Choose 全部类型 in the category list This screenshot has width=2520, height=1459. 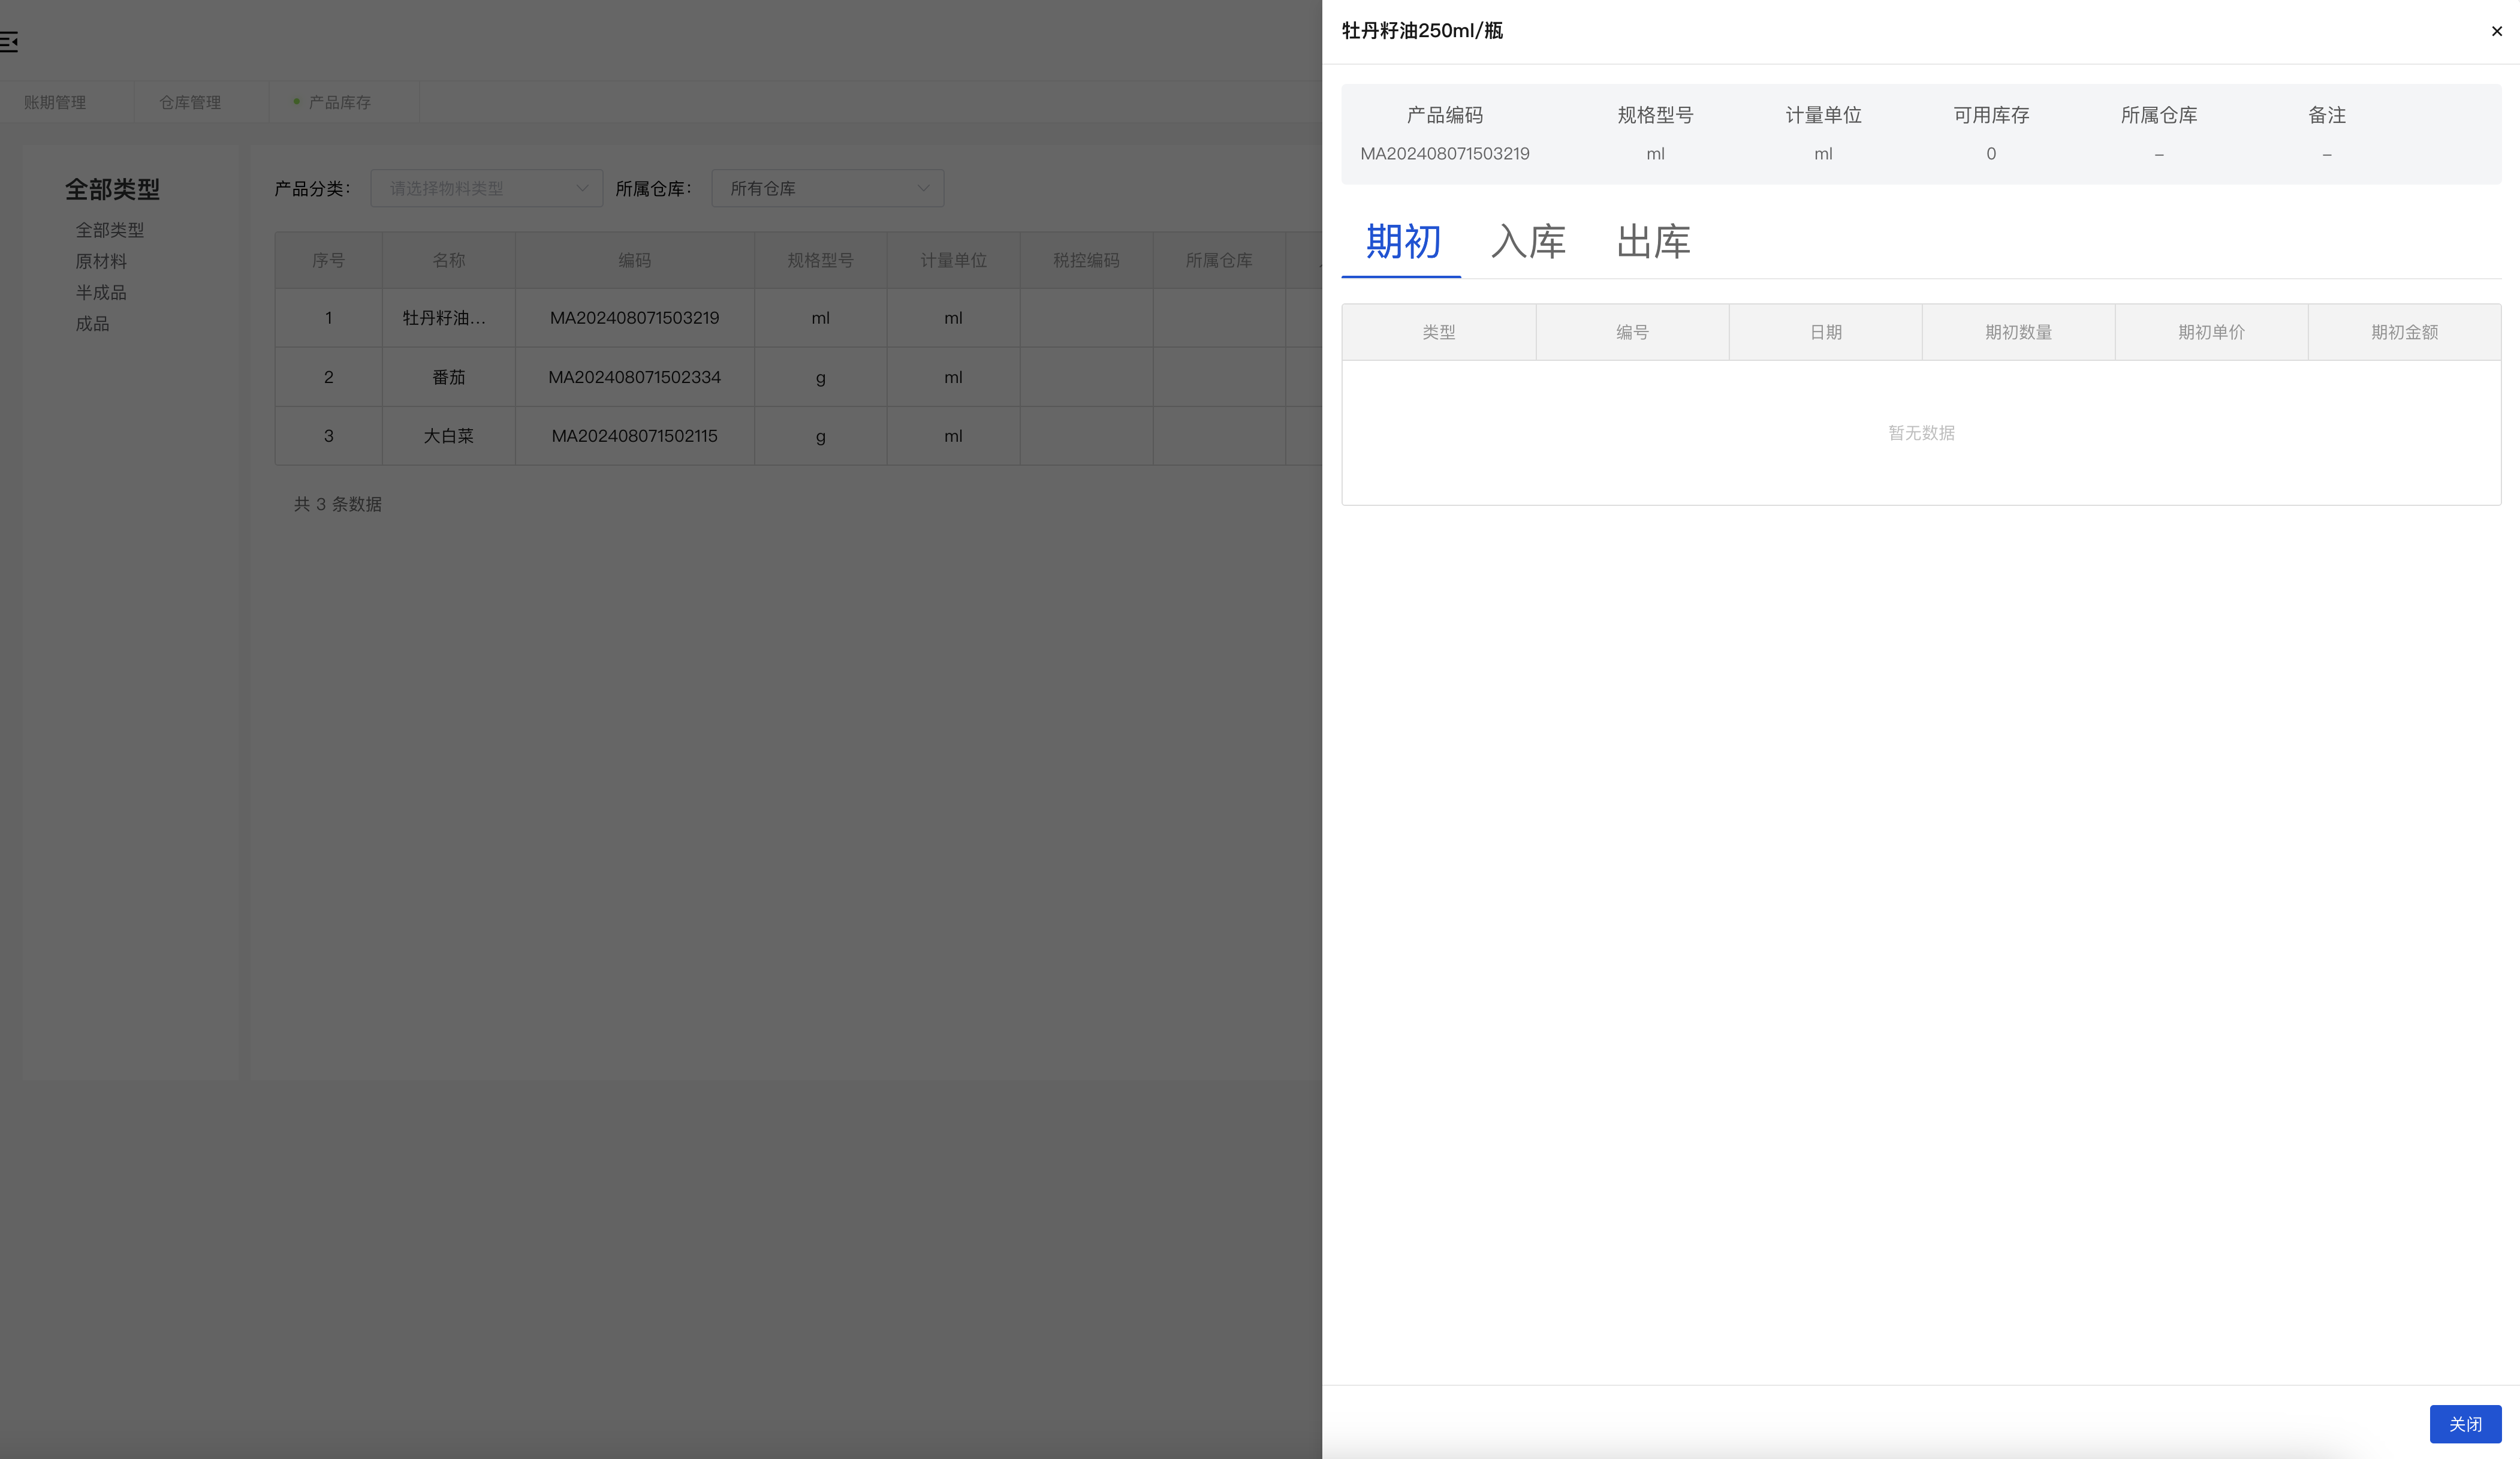110,230
